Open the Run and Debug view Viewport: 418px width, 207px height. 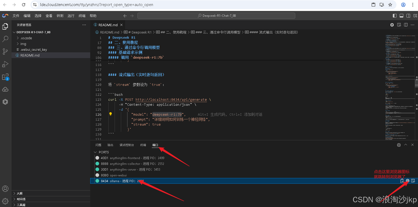pyautogui.click(x=5, y=64)
